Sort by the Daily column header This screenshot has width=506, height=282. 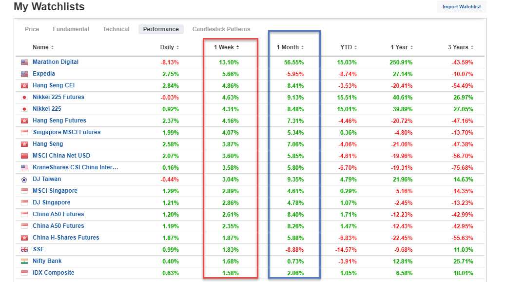coord(170,47)
